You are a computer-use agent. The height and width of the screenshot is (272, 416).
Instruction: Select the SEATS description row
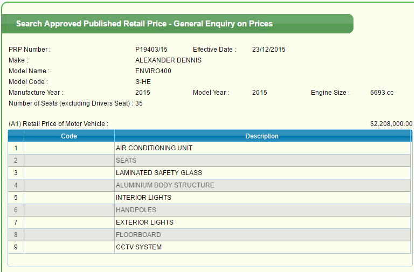coord(126,161)
